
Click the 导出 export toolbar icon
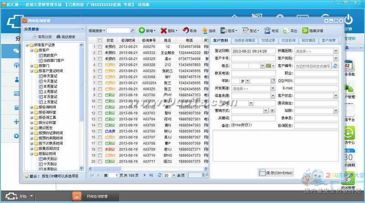[286, 31]
